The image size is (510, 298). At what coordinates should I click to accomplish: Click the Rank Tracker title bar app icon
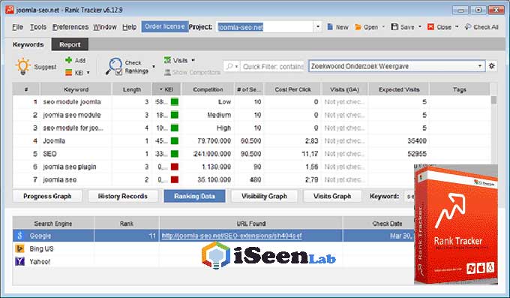(10, 10)
